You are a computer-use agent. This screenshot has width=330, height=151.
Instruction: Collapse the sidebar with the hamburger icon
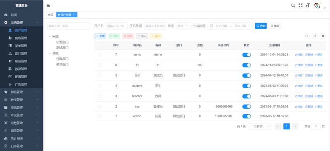pyautogui.click(x=48, y=5)
